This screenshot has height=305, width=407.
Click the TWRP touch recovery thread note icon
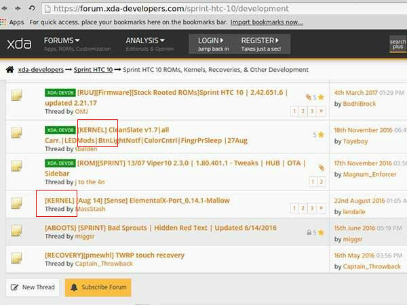(x=17, y=260)
